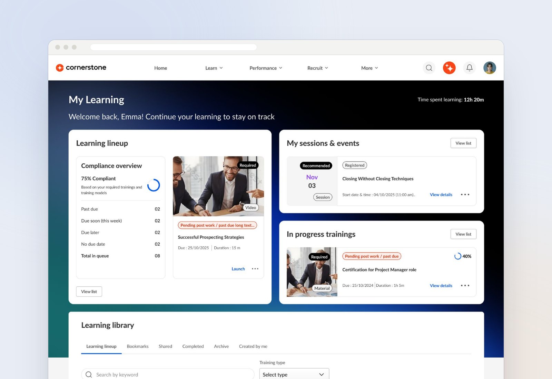The height and width of the screenshot is (379, 552).
Task: Open more options for Closing Without Closing Techniques
Action: (465, 195)
